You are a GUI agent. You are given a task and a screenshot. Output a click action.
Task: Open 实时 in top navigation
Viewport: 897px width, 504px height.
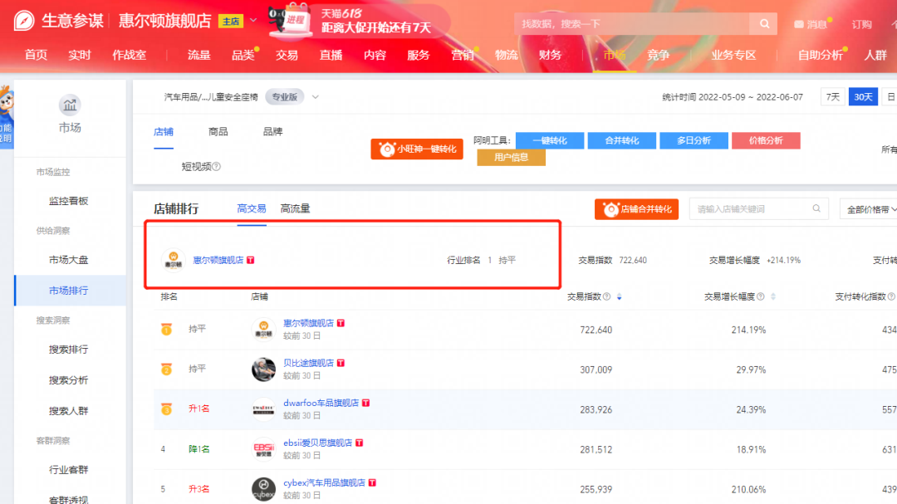(x=79, y=55)
